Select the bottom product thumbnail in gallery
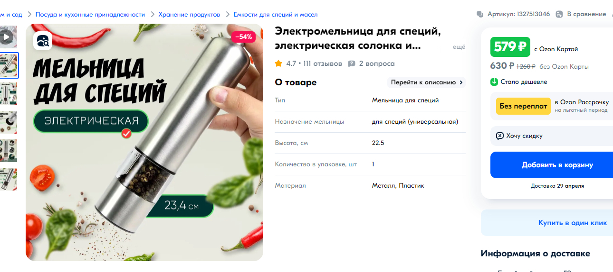 click(x=9, y=179)
